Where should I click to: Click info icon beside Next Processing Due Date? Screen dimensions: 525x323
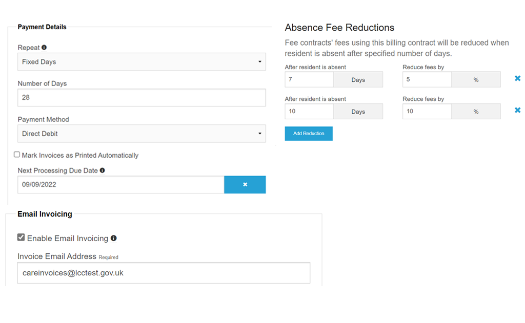102,170
